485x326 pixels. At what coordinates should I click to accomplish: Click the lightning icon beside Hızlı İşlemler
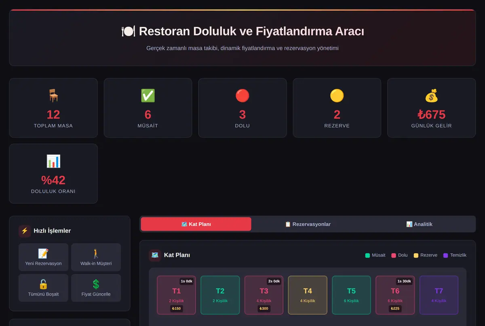[x=25, y=231]
